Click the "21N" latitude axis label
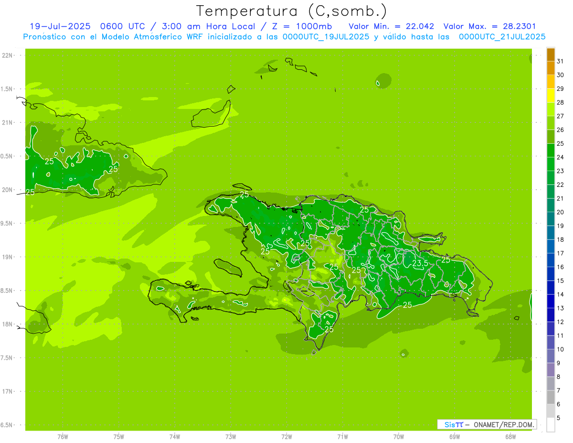Screen dimensions: 573x443 7,123
